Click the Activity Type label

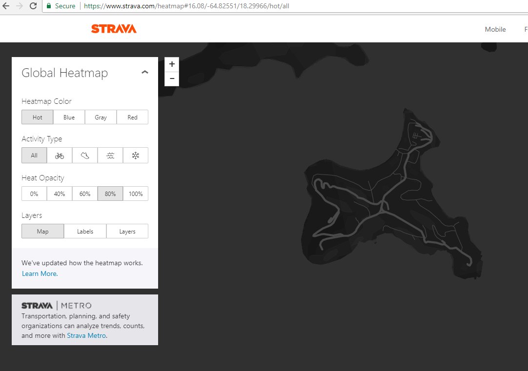coord(42,139)
